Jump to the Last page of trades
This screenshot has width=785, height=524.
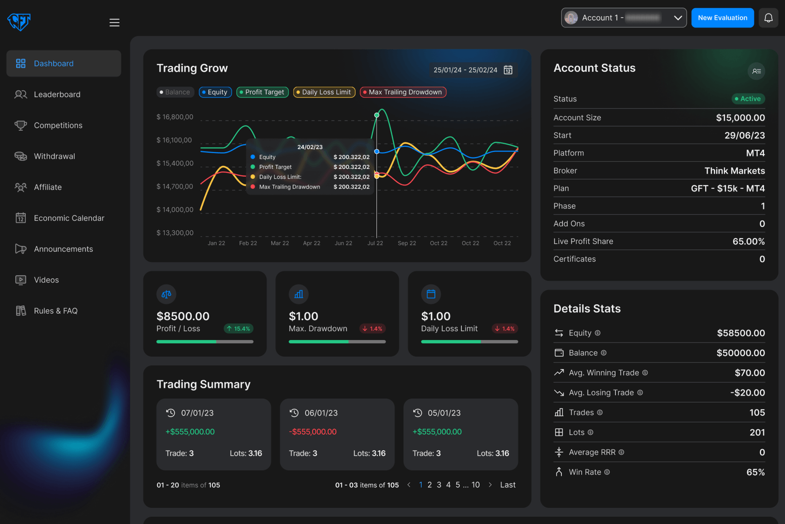(507, 485)
